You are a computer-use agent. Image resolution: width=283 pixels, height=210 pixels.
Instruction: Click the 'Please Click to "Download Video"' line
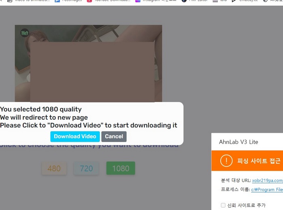tap(88, 125)
